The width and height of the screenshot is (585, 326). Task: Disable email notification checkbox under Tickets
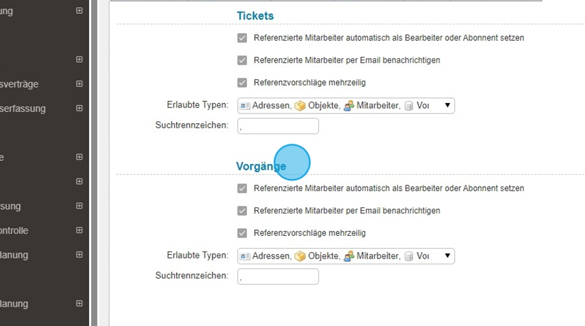[x=242, y=60]
